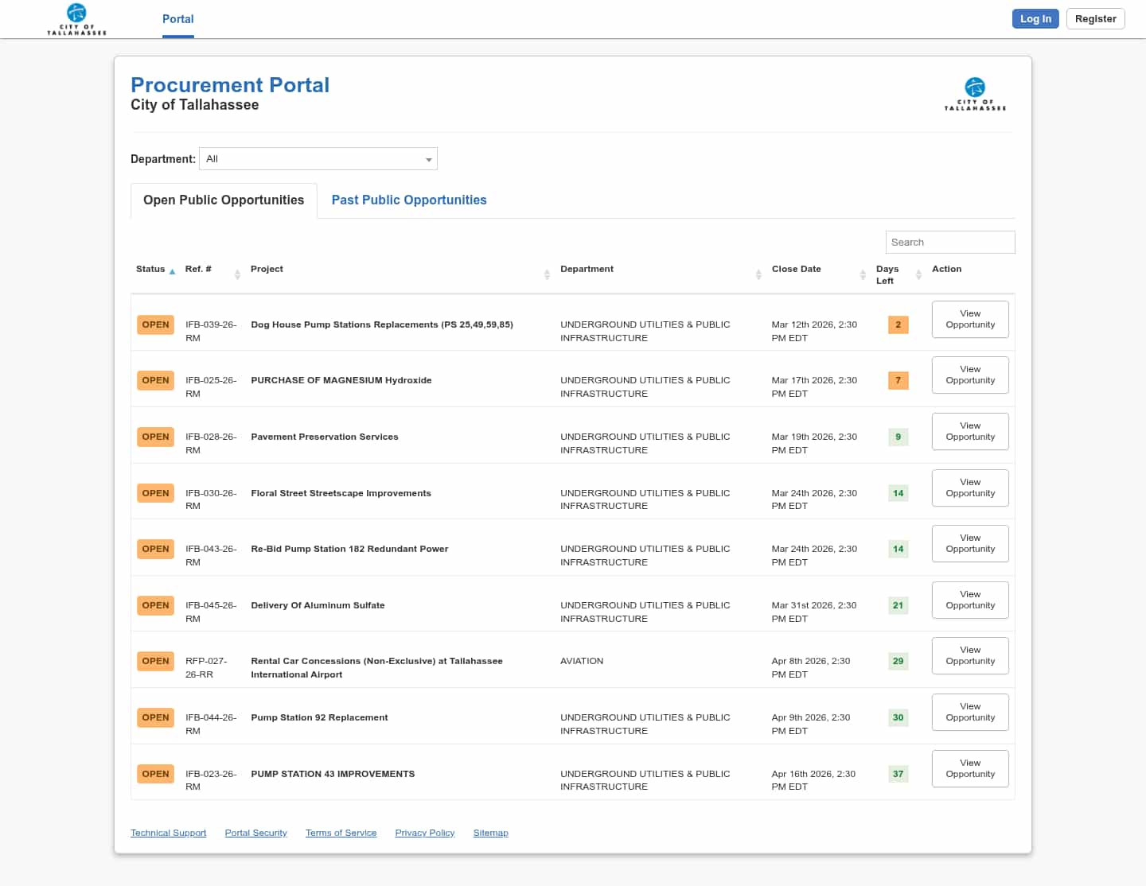View Opportunity for Rental Car Concessions
Viewport: 1146px width, 886px height.
(970, 655)
